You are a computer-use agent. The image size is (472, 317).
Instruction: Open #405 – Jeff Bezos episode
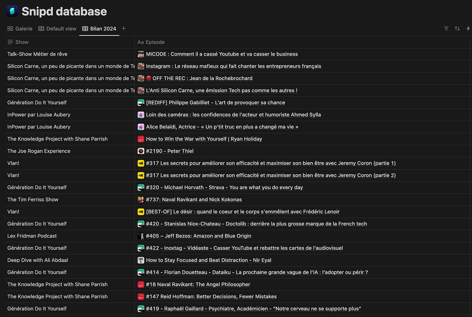tap(199, 236)
